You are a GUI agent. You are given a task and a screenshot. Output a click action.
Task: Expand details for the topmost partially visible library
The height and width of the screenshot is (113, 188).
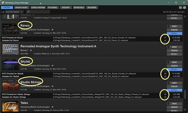click(174, 18)
